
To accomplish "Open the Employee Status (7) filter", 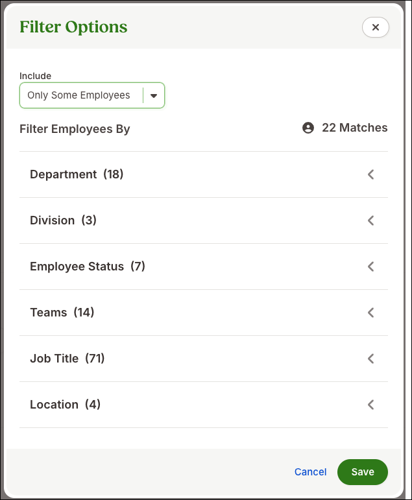I will (x=204, y=267).
